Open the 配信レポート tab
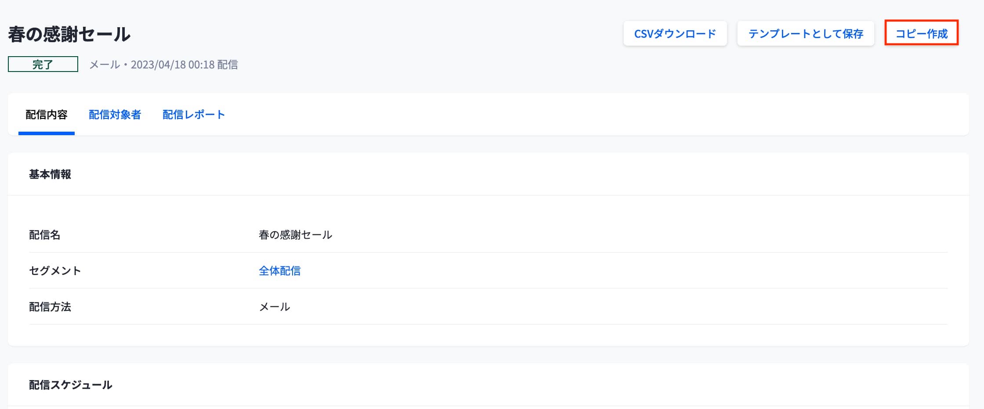This screenshot has width=984, height=409. (x=193, y=115)
